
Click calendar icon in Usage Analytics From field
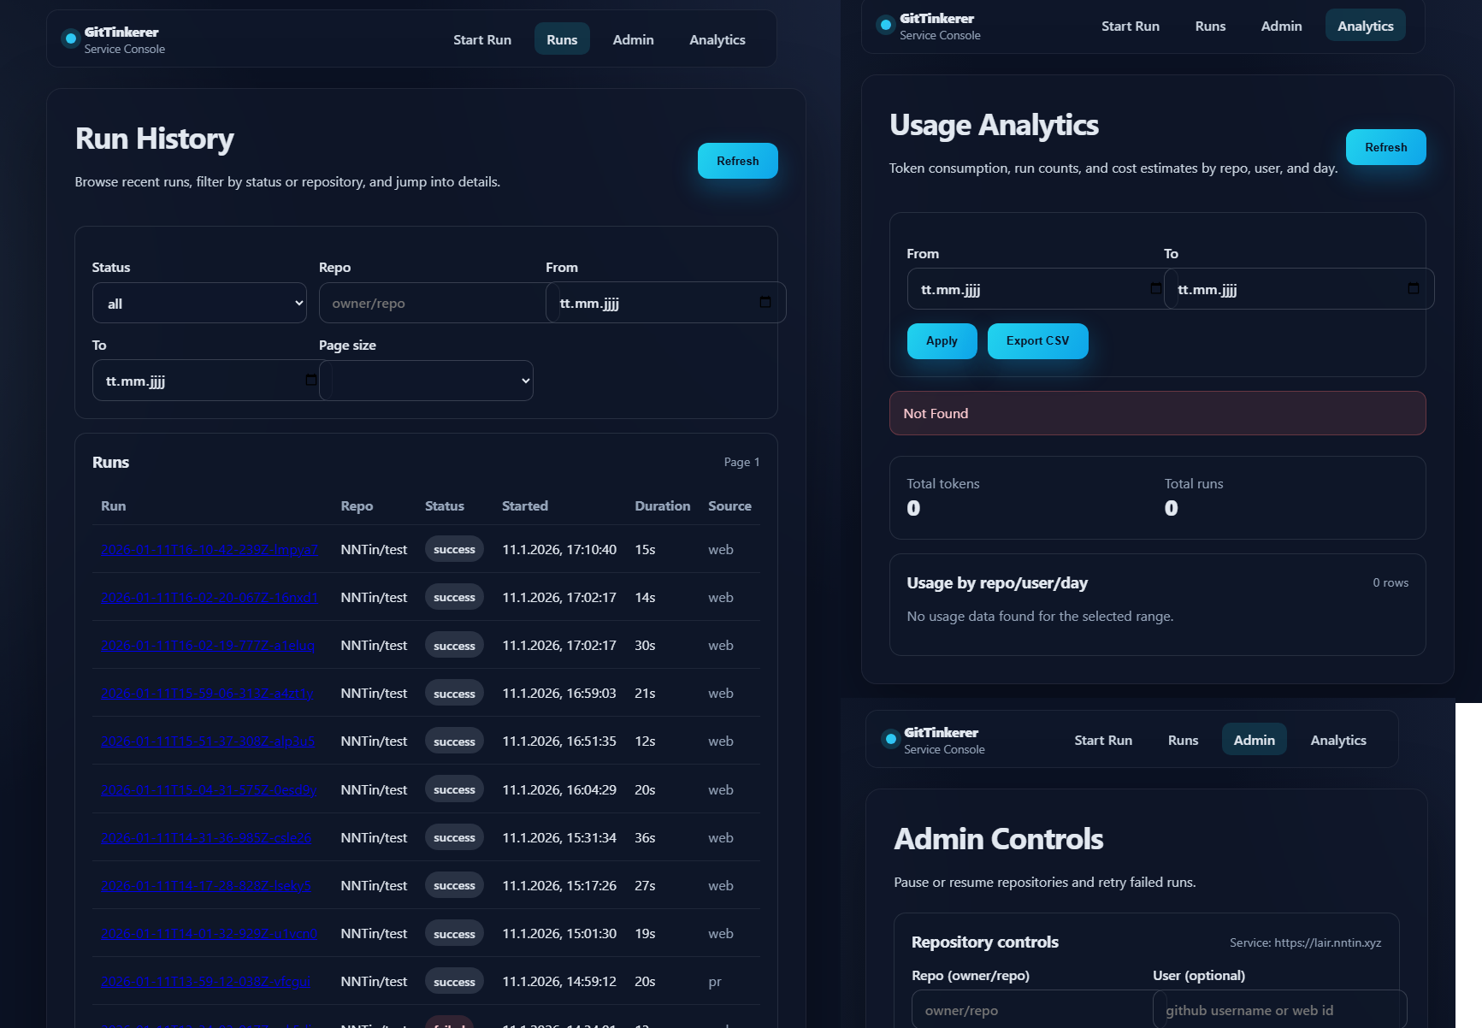click(x=1155, y=289)
